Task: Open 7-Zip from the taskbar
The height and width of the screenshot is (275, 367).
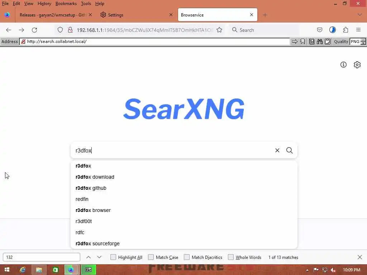Action: pyautogui.click(x=89, y=270)
